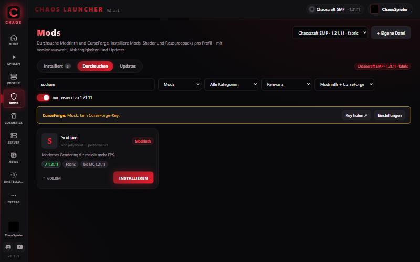
Task: Click the sodium search field
Action: click(96, 84)
